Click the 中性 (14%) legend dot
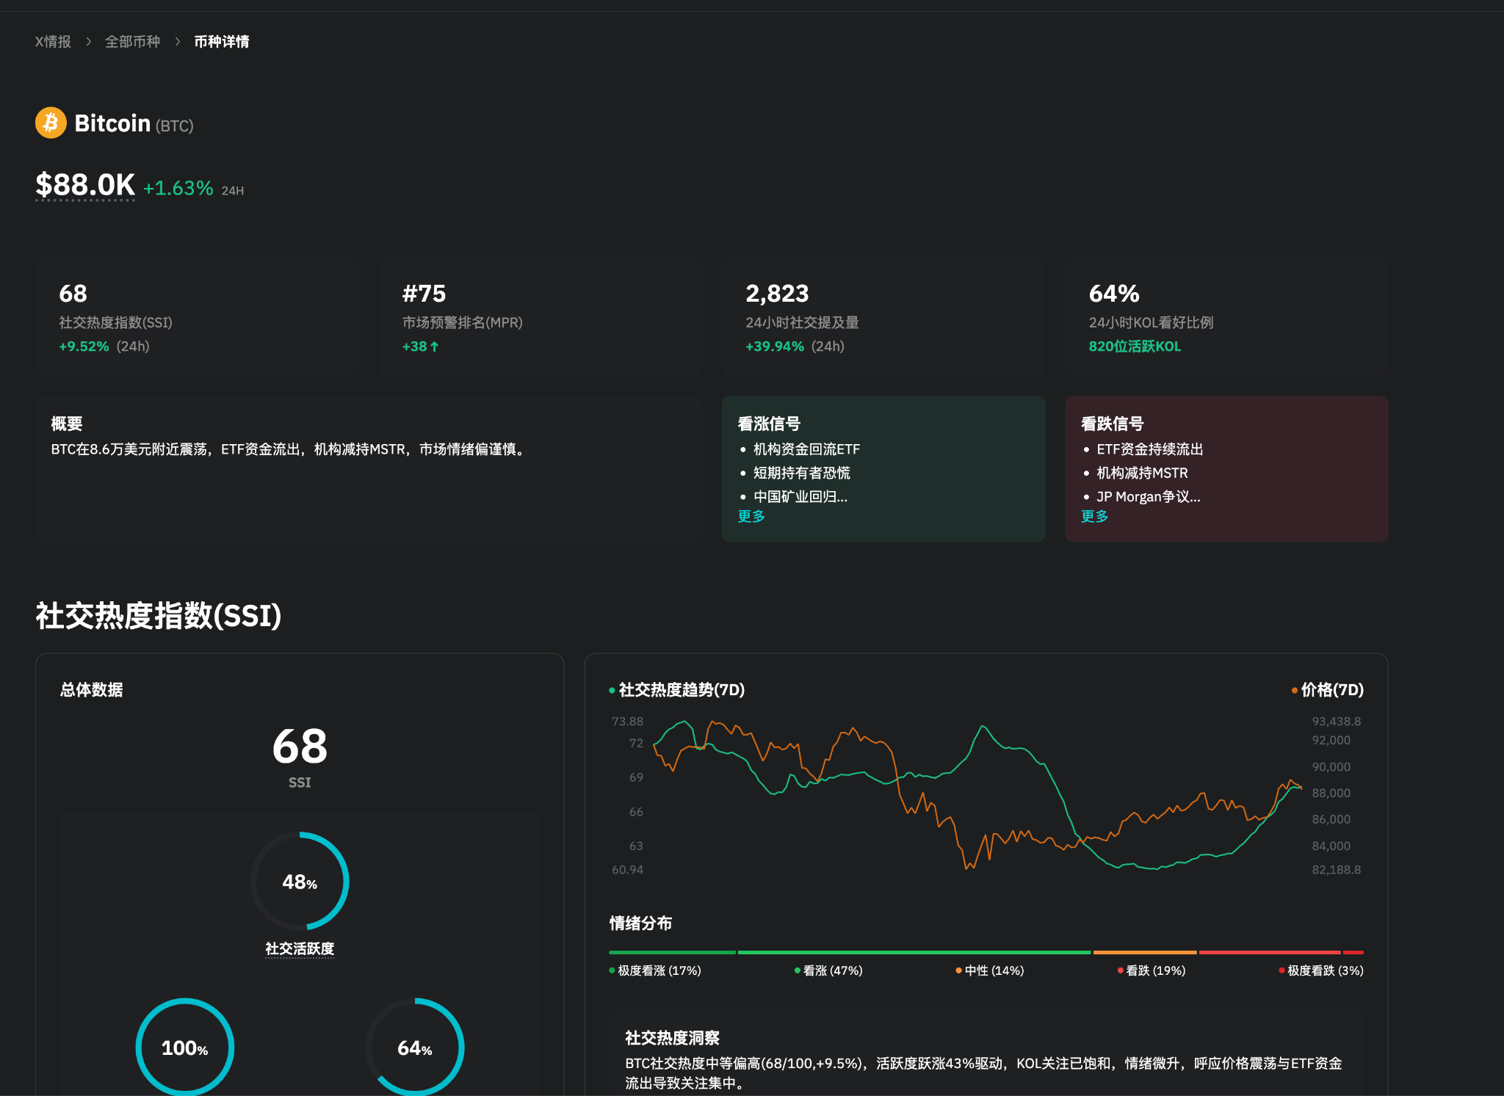Viewport: 1504px width, 1096px height. pos(959,970)
